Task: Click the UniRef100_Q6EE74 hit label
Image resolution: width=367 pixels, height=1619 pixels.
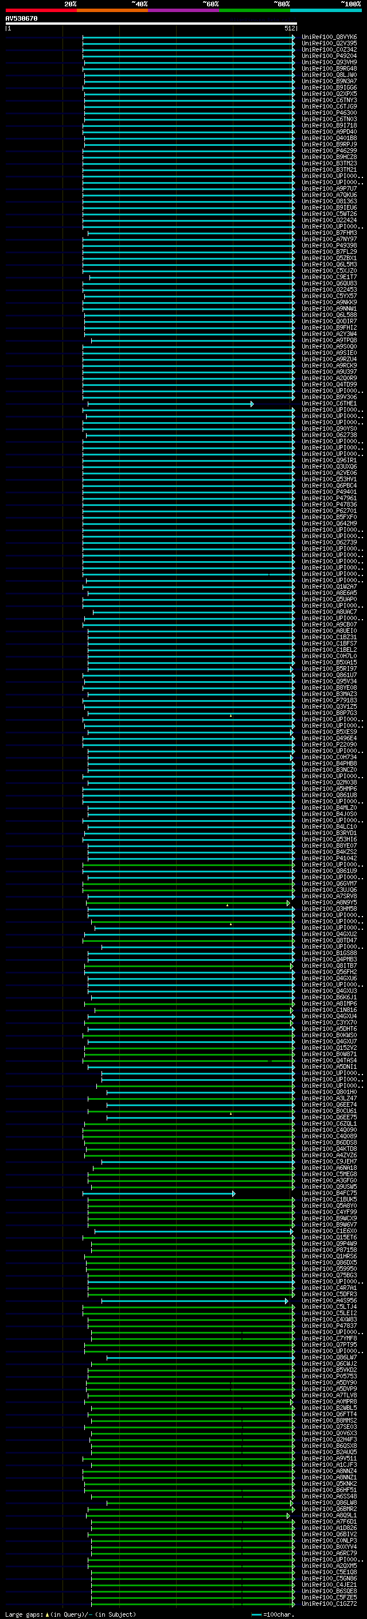Action: (329, 1104)
